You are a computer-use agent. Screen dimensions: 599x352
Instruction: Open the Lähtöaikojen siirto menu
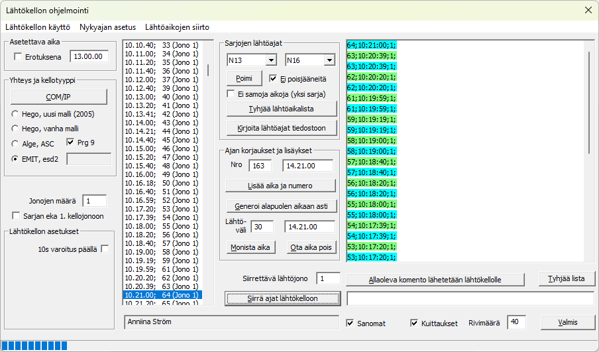[177, 27]
